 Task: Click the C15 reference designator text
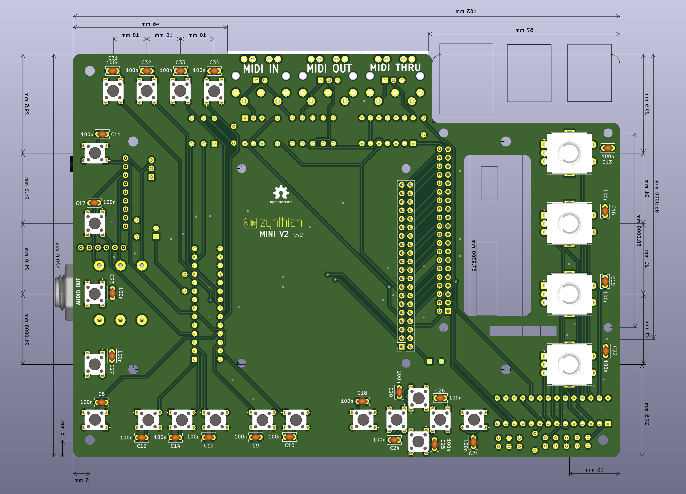click(209, 446)
